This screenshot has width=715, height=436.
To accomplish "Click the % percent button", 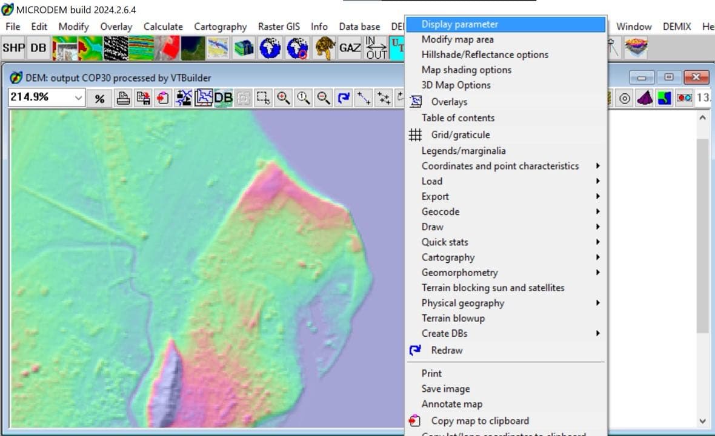I will pyautogui.click(x=99, y=98).
